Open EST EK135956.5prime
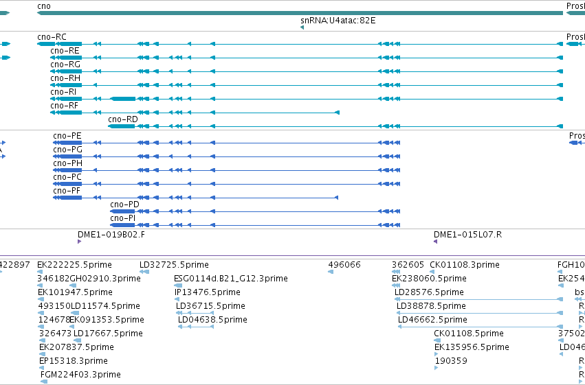Screen dimensions: 585x385 pyautogui.click(x=472, y=347)
